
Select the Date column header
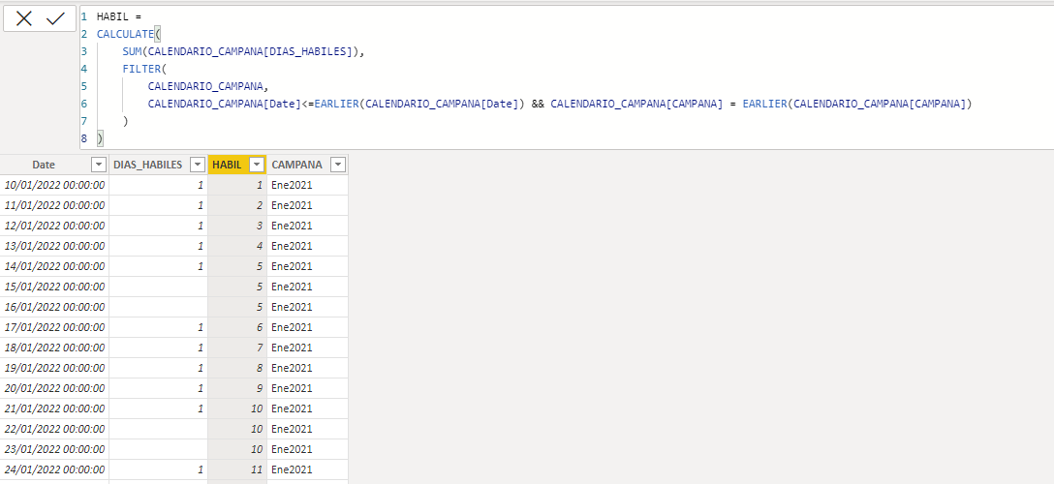click(x=54, y=165)
